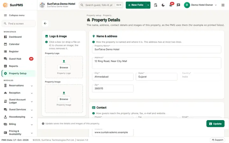Click the Reports sidebar icon
229x143 pixels.
tap(5, 66)
